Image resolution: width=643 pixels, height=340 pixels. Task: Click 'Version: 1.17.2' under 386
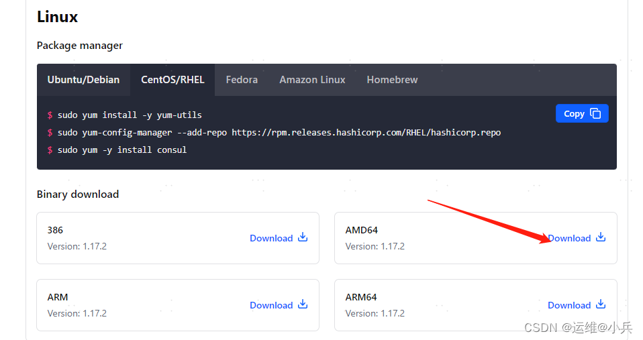coord(77,246)
